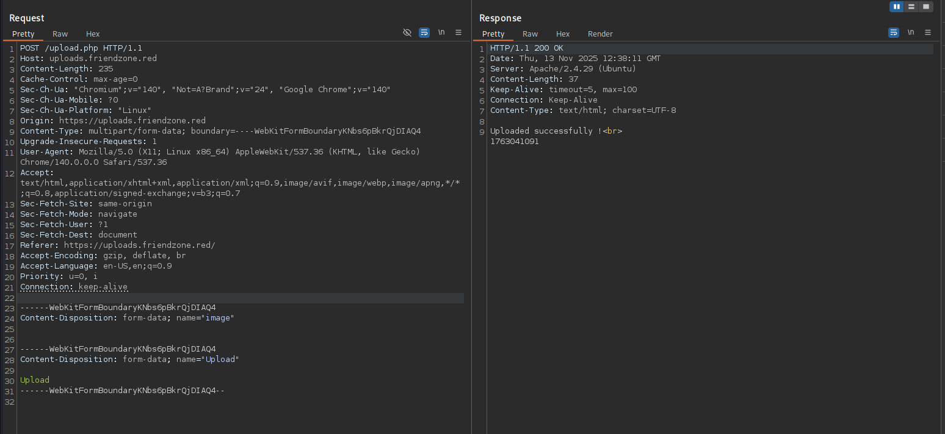This screenshot has width=945, height=434.
Task: Click Sec-Ch-Ua-Mobile header line
Action: [x=69, y=100]
